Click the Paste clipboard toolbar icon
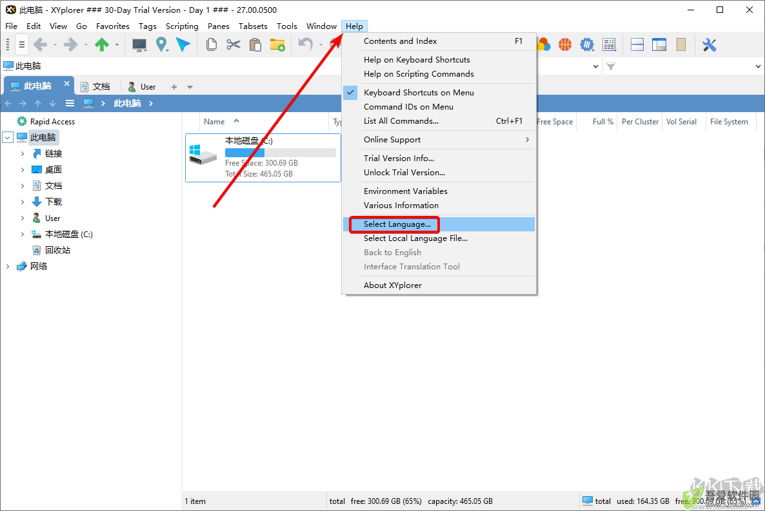 point(255,45)
